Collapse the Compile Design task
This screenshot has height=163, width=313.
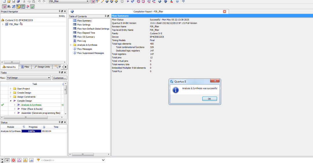[x=11, y=101]
